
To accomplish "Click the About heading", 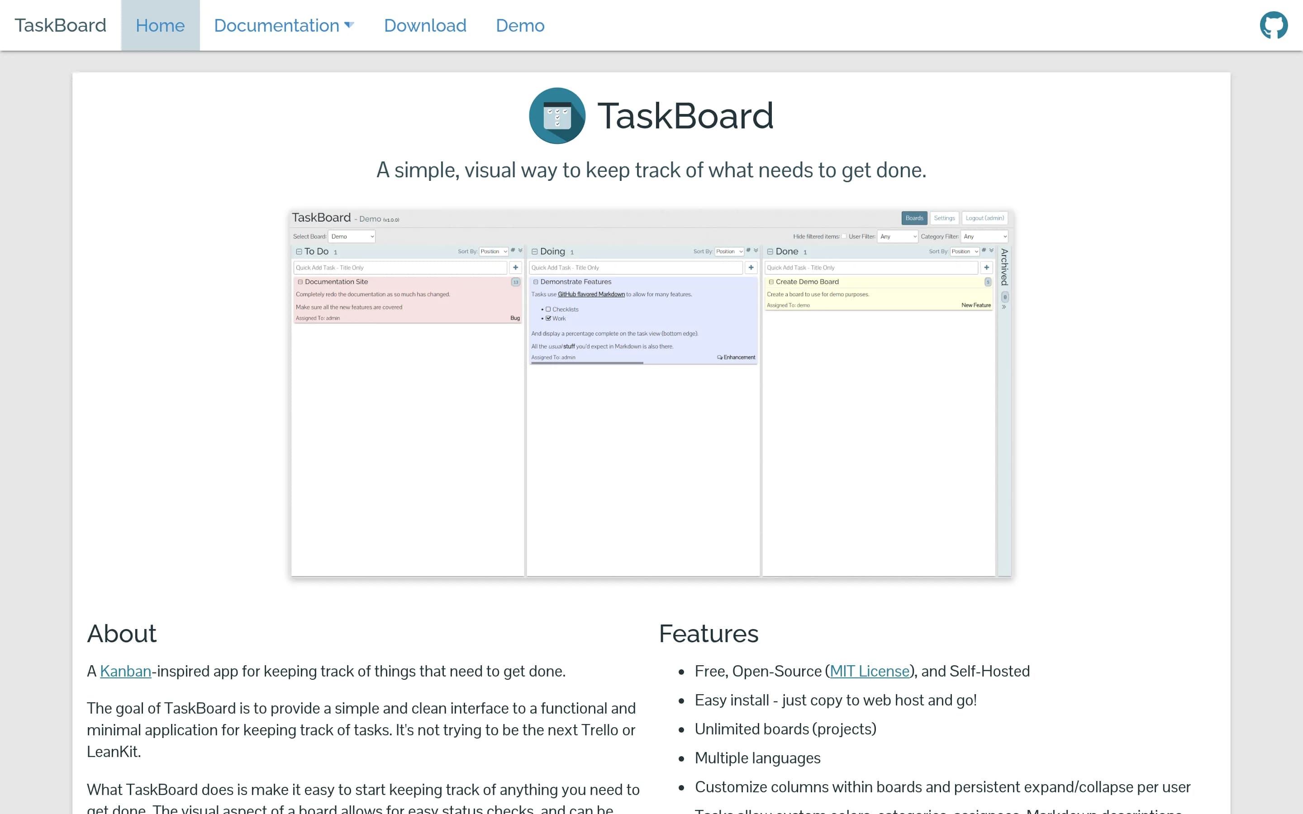I will click(122, 634).
